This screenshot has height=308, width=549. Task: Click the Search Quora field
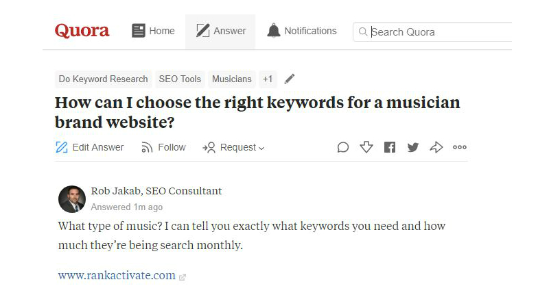[433, 32]
